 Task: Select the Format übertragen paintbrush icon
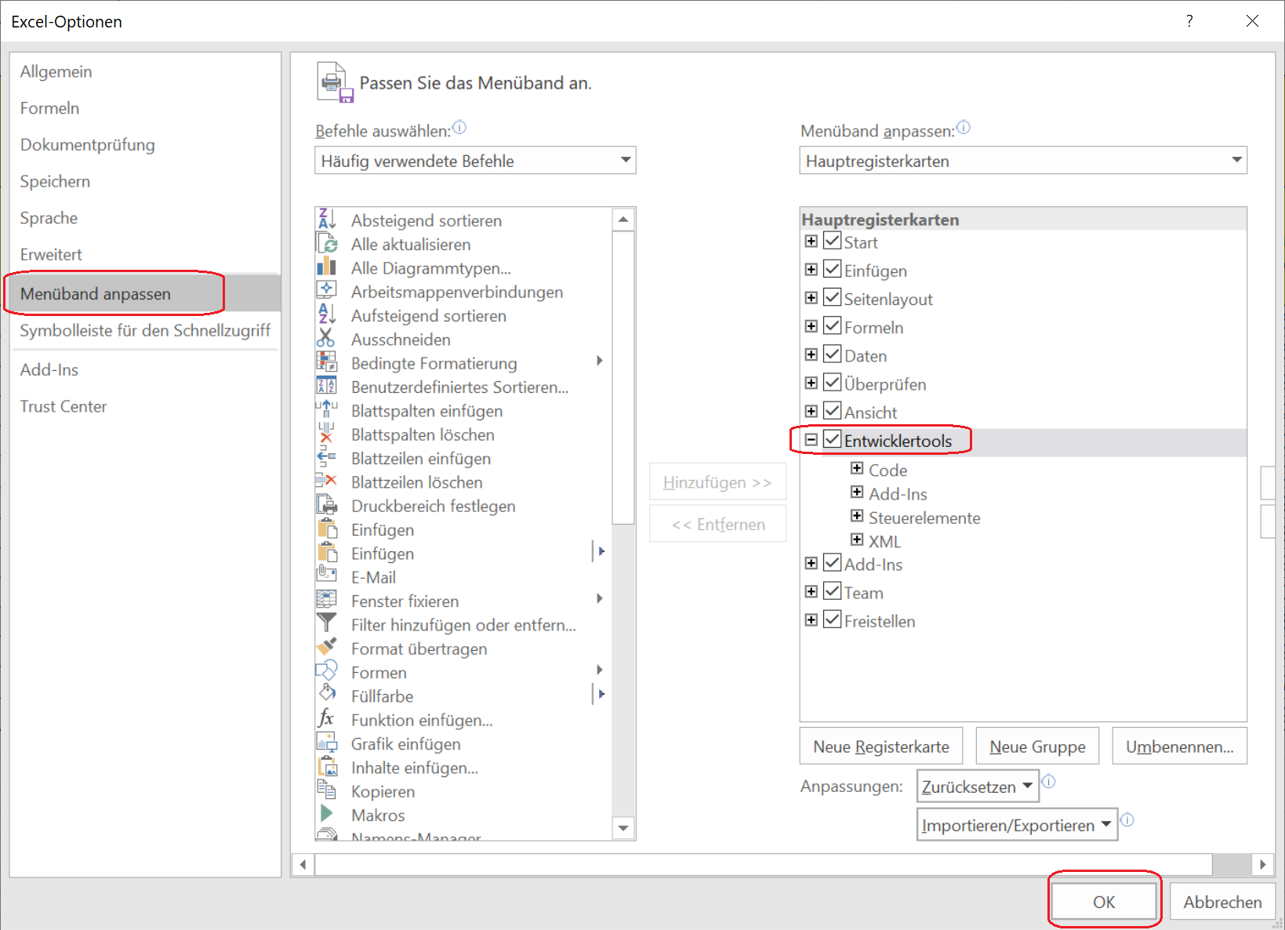pos(327,648)
